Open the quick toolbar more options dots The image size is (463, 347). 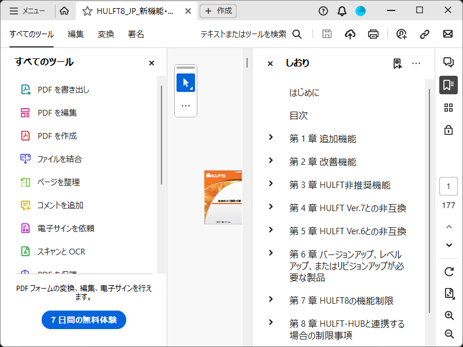(186, 106)
